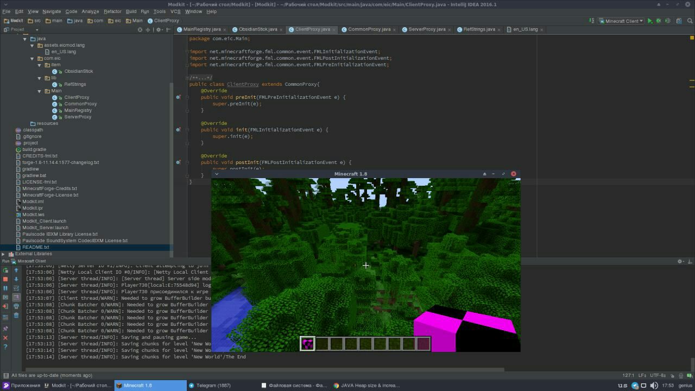Switch to Telegram in the taskbar
Viewport: 695px width, 391px height.
click(x=210, y=386)
